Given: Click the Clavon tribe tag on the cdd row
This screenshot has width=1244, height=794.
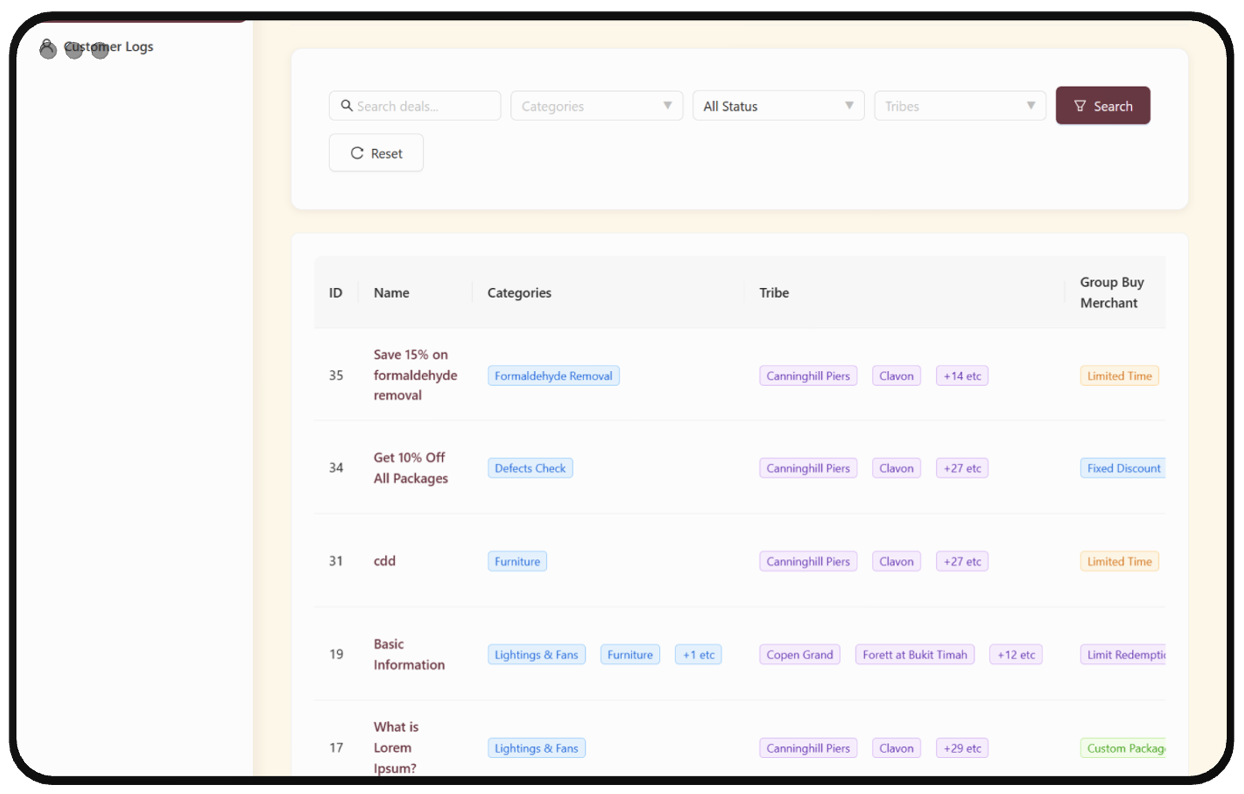Looking at the screenshot, I should 896,561.
